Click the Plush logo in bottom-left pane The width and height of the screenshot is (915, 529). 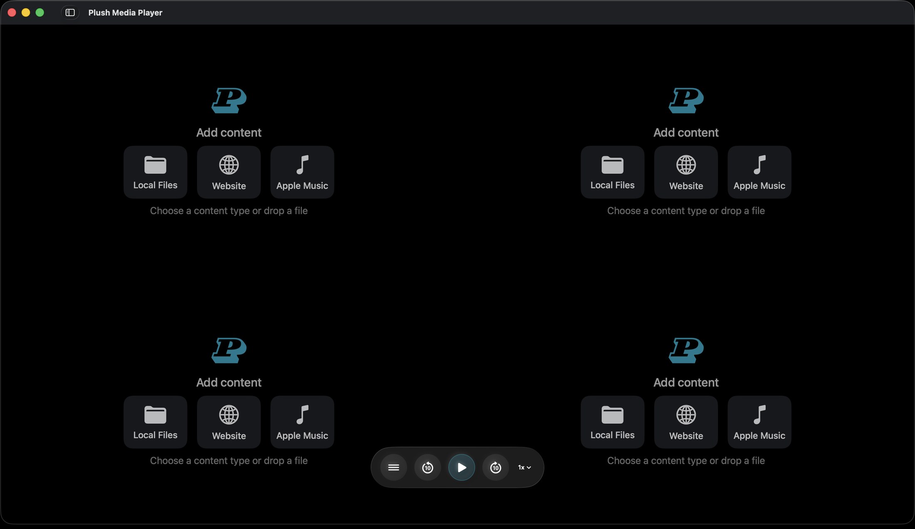[x=229, y=350]
